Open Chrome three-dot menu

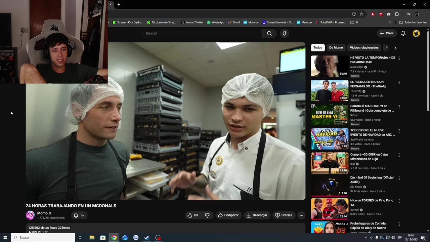pyautogui.click(x=425, y=14)
